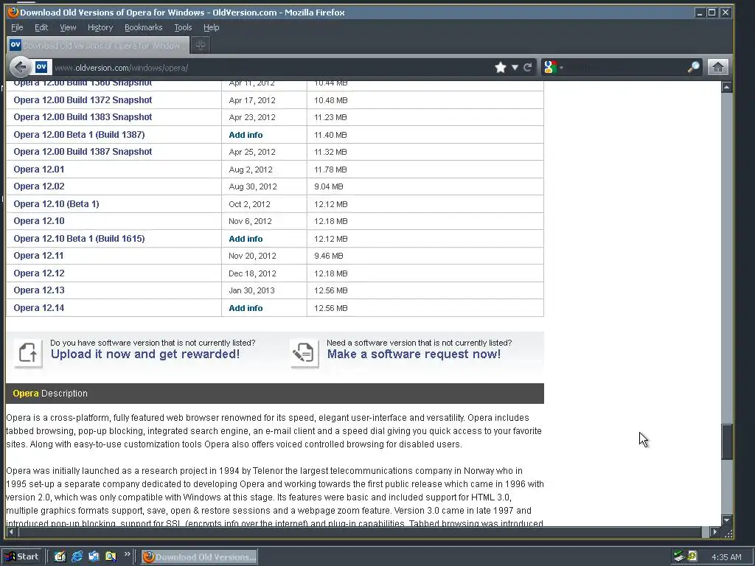Go to the Firefox home page button
This screenshot has width=755, height=566.
pos(717,67)
